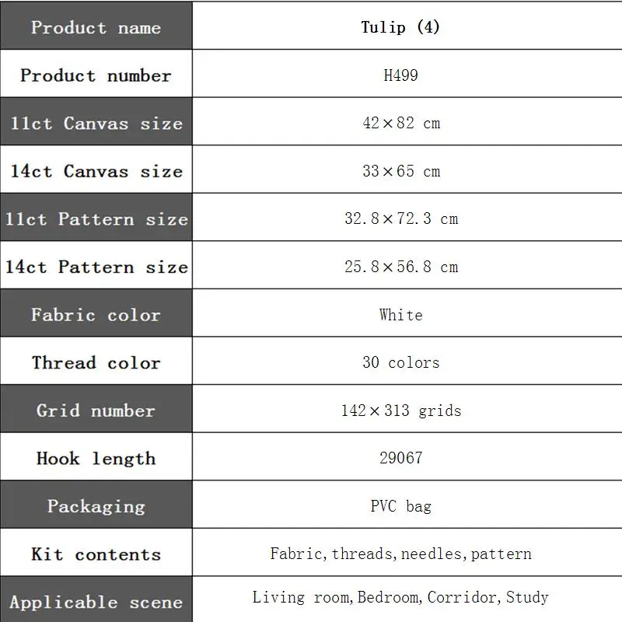Click the 'Fabric color' label cell
The image size is (622, 622).
tap(96, 313)
